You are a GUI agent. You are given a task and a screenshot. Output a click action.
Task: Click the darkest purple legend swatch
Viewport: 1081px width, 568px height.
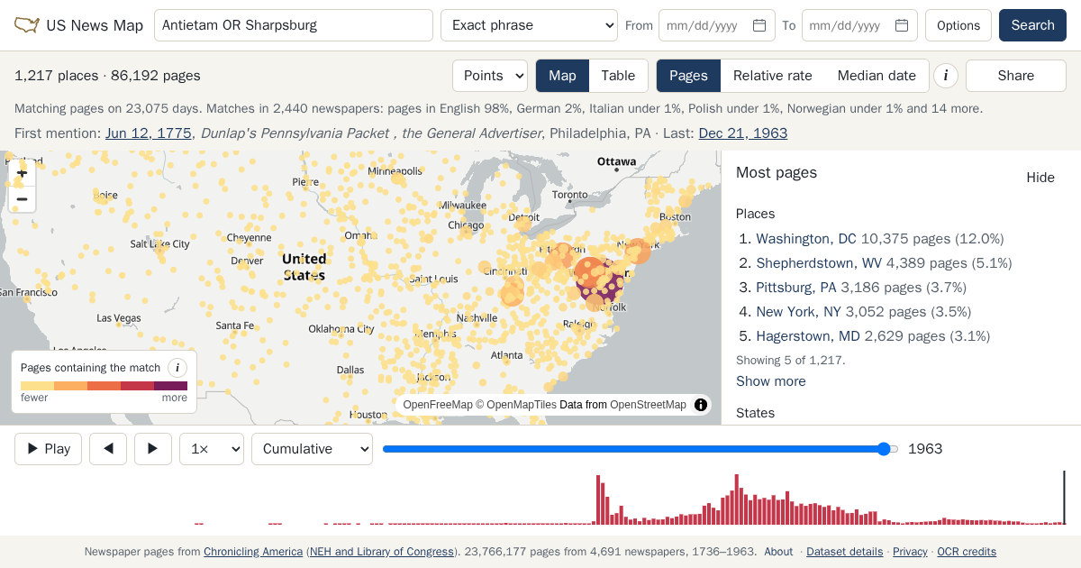171,386
